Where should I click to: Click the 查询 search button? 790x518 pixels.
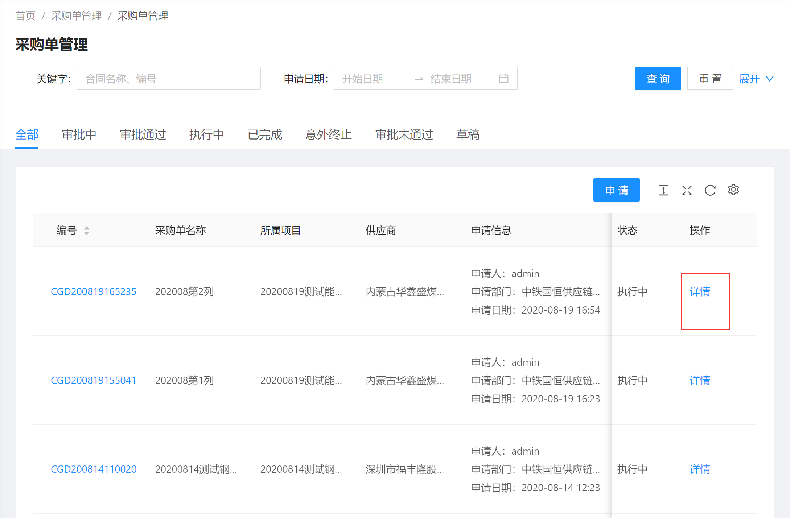[658, 78]
